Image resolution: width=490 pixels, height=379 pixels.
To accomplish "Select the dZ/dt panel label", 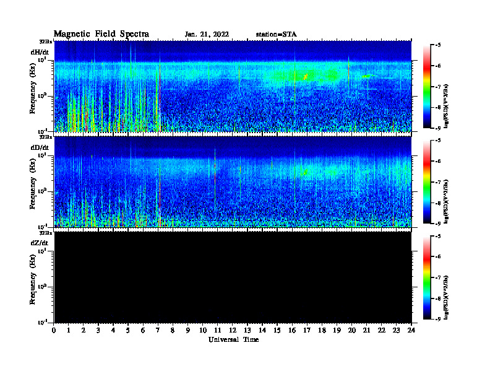I will (x=40, y=243).
